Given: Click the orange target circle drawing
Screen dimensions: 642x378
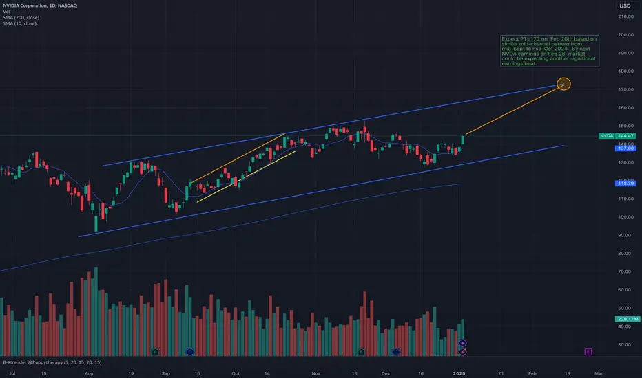Looking at the screenshot, I should (x=563, y=84).
